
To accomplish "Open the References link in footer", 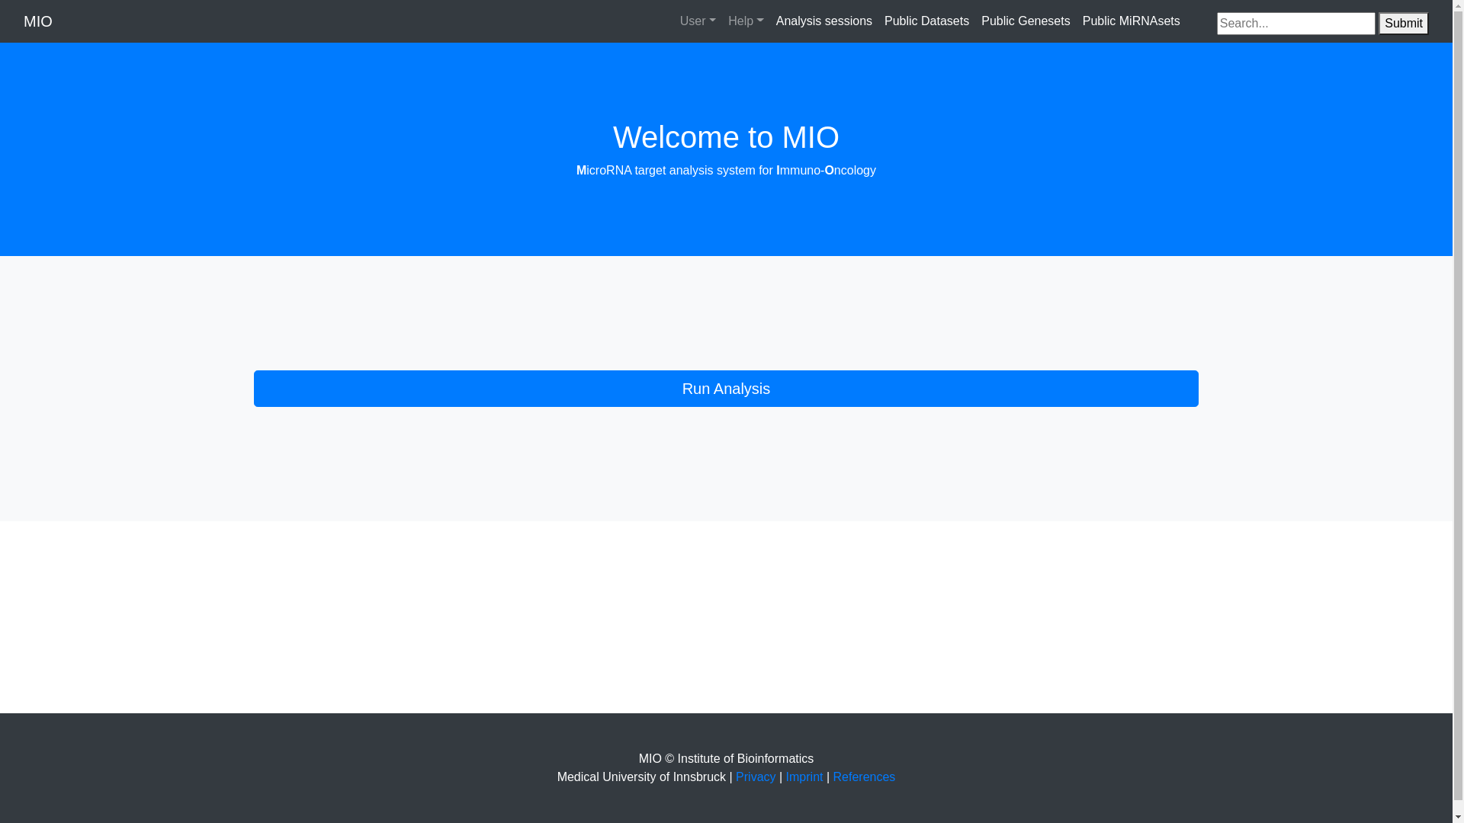I will pos(864,777).
